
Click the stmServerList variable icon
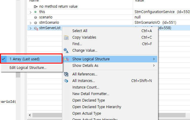(36, 28)
